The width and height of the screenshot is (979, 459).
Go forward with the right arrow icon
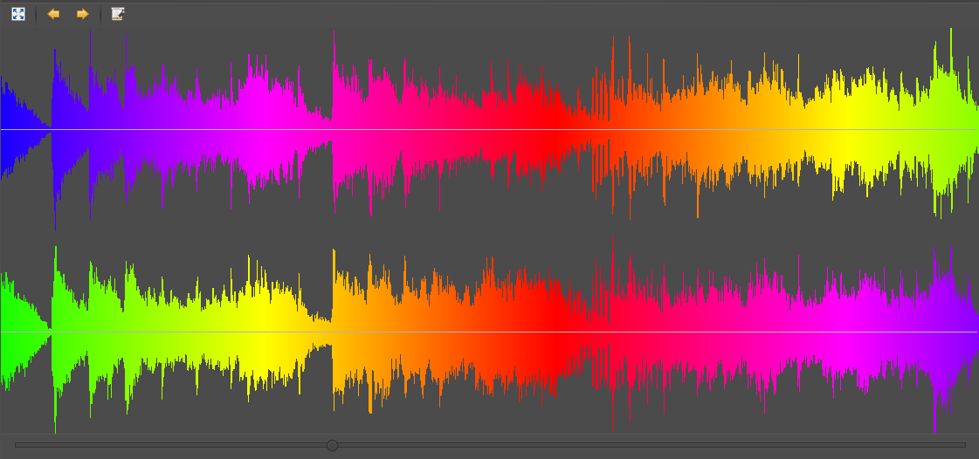pos(82,14)
